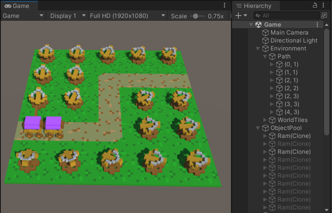Image resolution: width=332 pixels, height=213 pixels.
Task: Select the ObjectPool object
Action: click(286, 128)
